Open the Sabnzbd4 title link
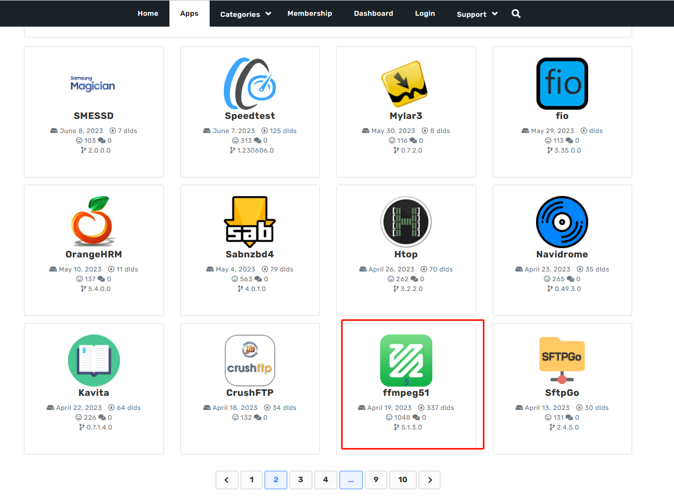674x499 pixels. tap(250, 254)
